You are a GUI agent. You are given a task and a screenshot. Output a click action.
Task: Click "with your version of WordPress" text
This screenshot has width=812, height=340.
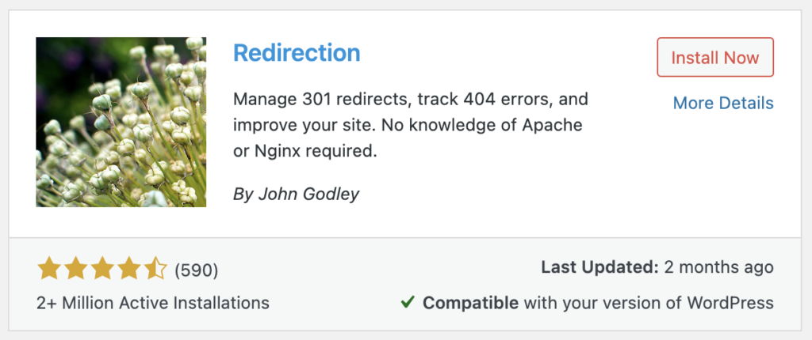pyautogui.click(x=649, y=303)
